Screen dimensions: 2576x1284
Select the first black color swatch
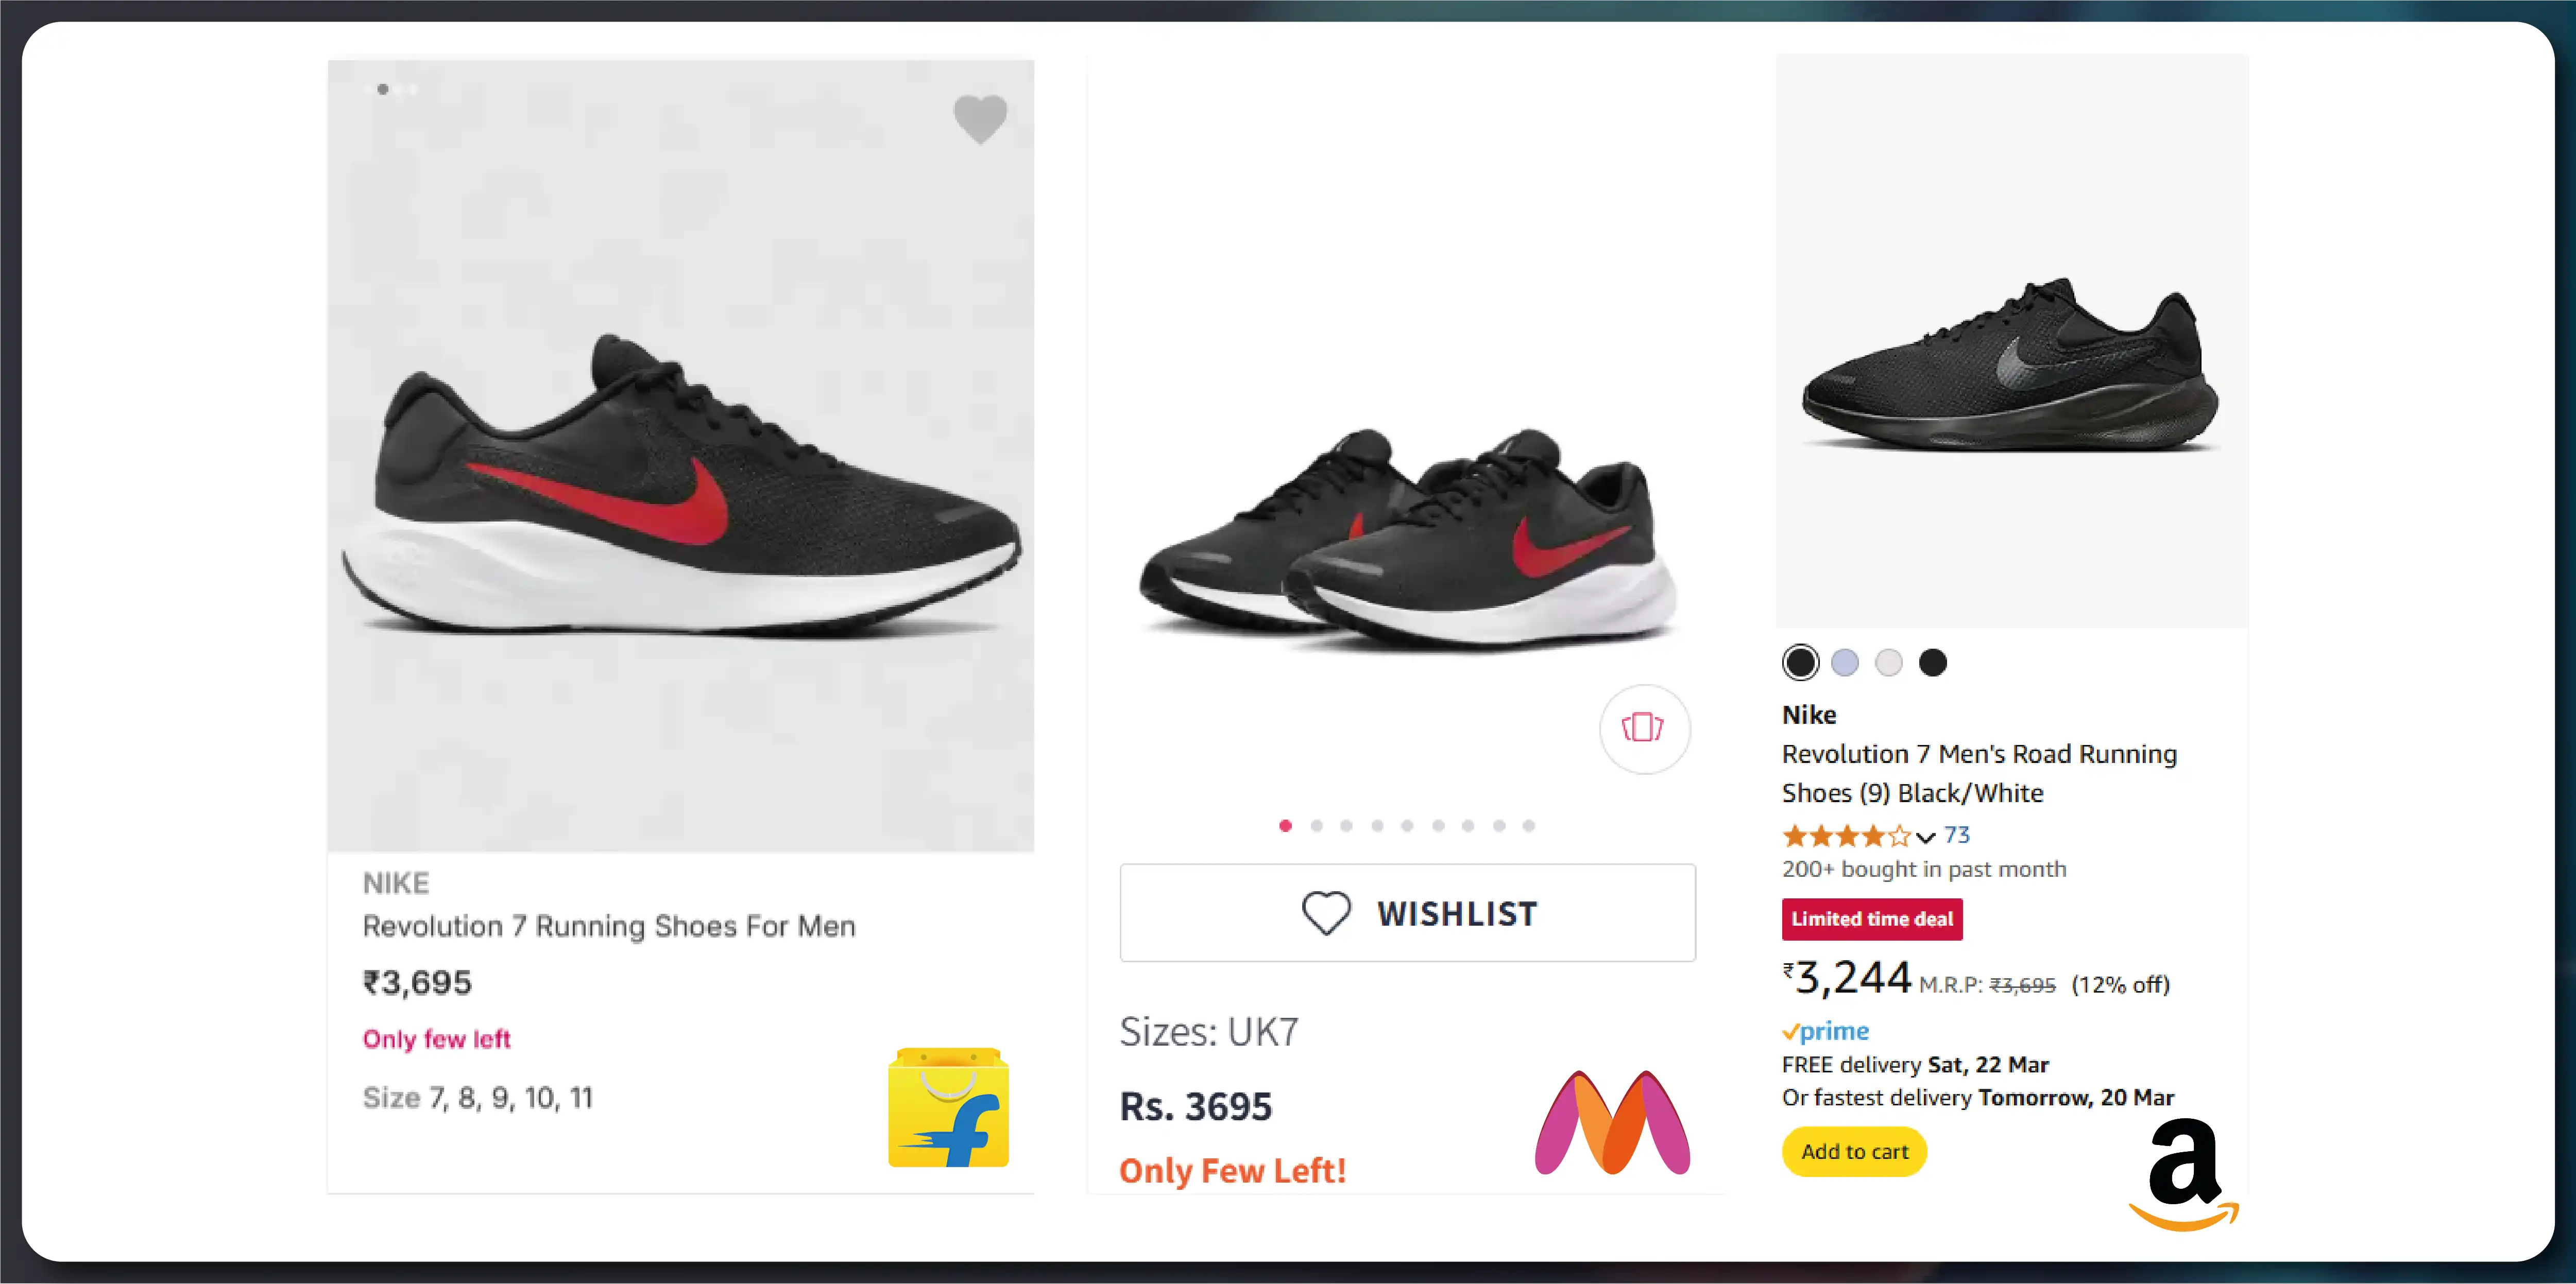1800,663
